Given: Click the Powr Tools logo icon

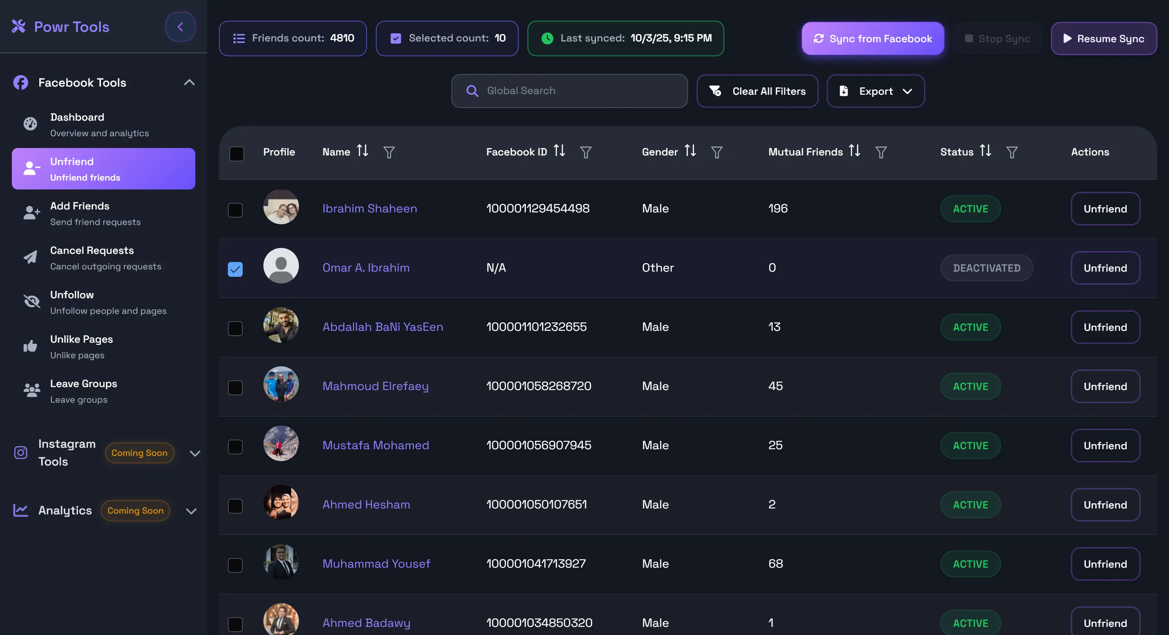Looking at the screenshot, I should (18, 26).
